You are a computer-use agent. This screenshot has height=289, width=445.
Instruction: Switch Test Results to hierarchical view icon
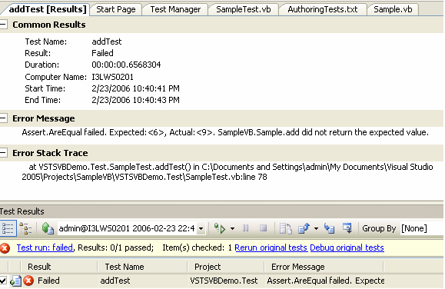point(25,228)
